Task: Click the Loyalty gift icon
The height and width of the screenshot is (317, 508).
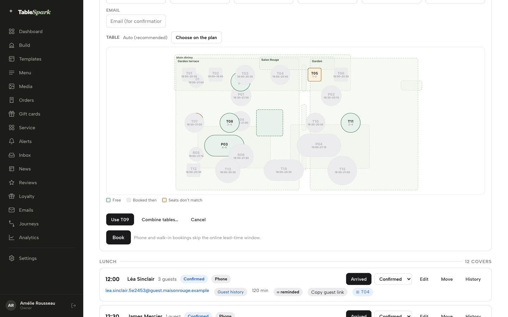Action: point(12,196)
